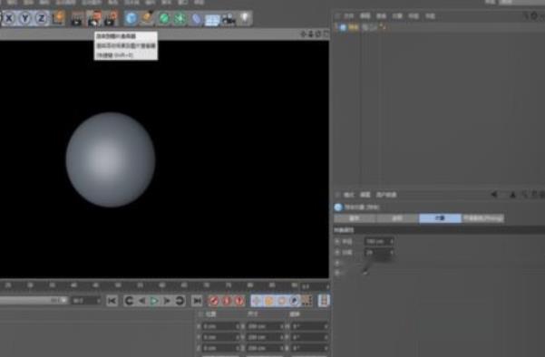
Task: Go to the start of the timeline
Action: (x=112, y=301)
